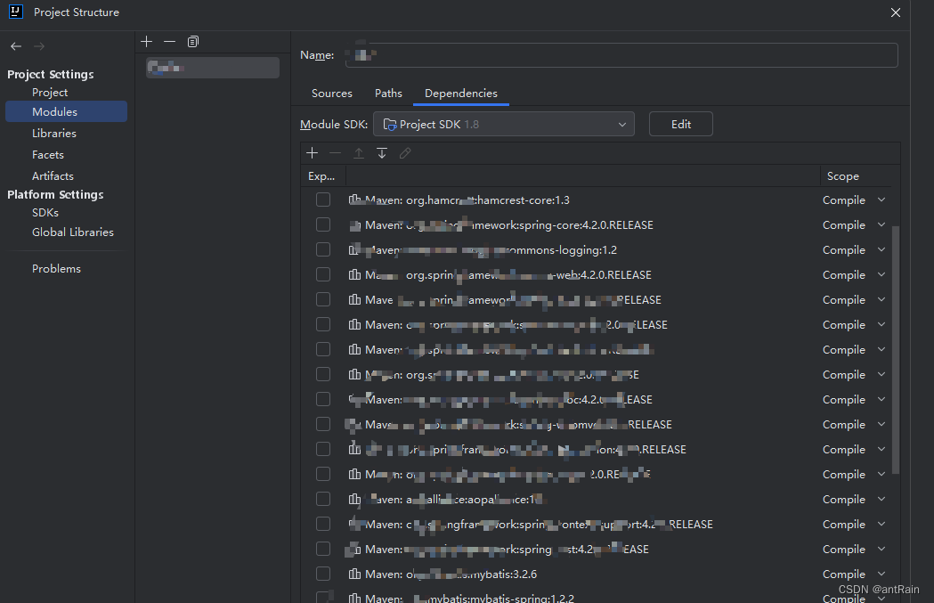Click the dependencies list vertical scrollbar

tap(896, 349)
